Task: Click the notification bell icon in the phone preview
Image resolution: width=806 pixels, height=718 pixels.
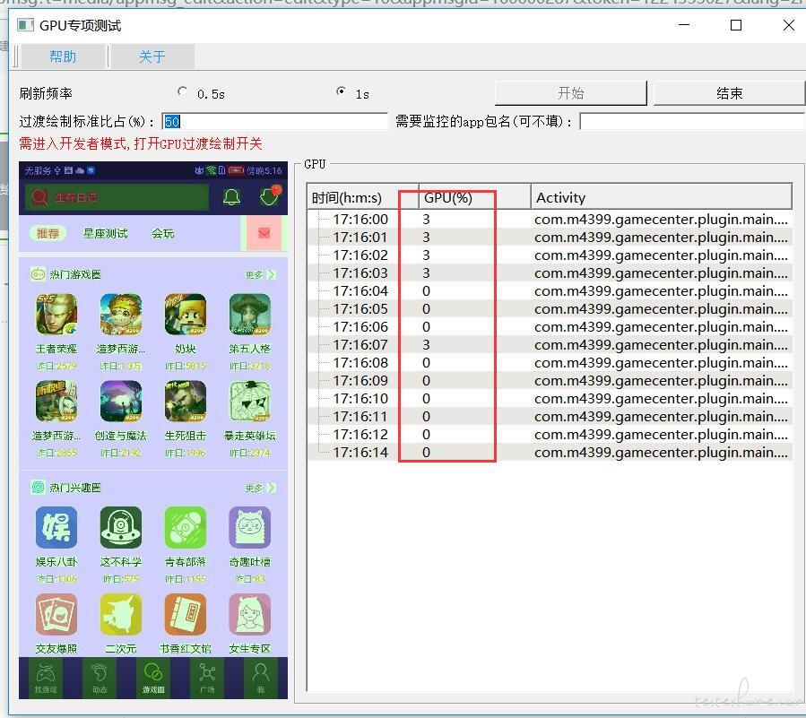Action: coord(231,197)
